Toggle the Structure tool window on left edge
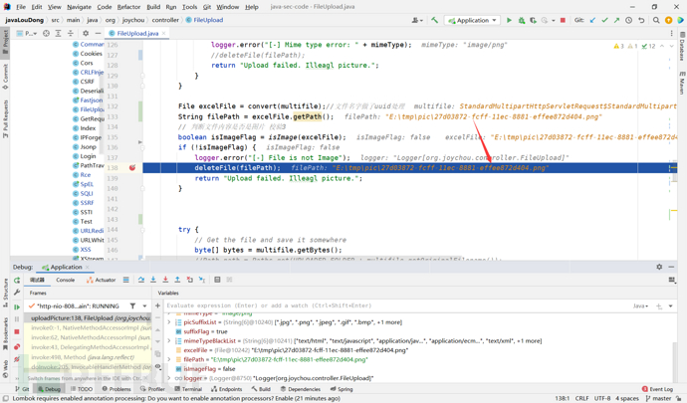This screenshot has width=687, height=403. coord(4,290)
